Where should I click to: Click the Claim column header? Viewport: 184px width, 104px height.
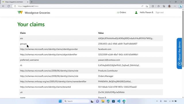click(23, 33)
